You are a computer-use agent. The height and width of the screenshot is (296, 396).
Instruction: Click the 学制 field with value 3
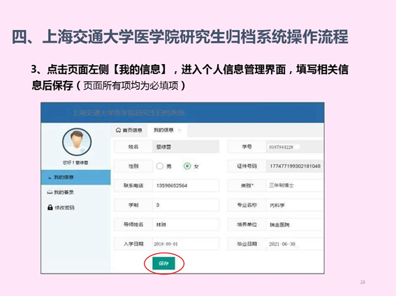pos(186,205)
